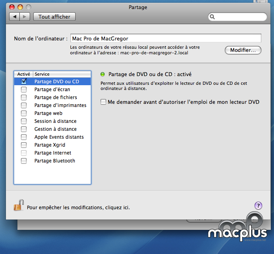274x254 pixels.
Task: Click the Service column header
Action: tap(62, 74)
